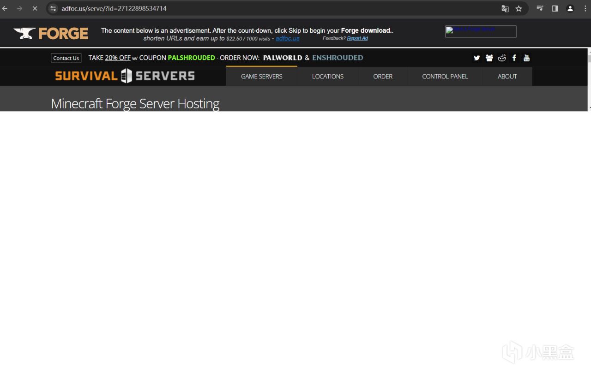
Task: Visit Survival Servers on Reddit
Action: coord(502,58)
